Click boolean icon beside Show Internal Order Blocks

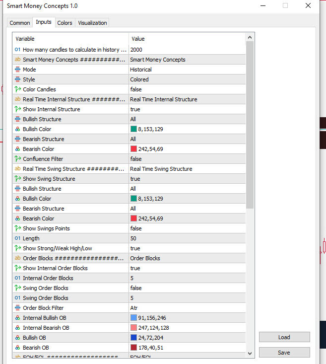[x=18, y=268]
